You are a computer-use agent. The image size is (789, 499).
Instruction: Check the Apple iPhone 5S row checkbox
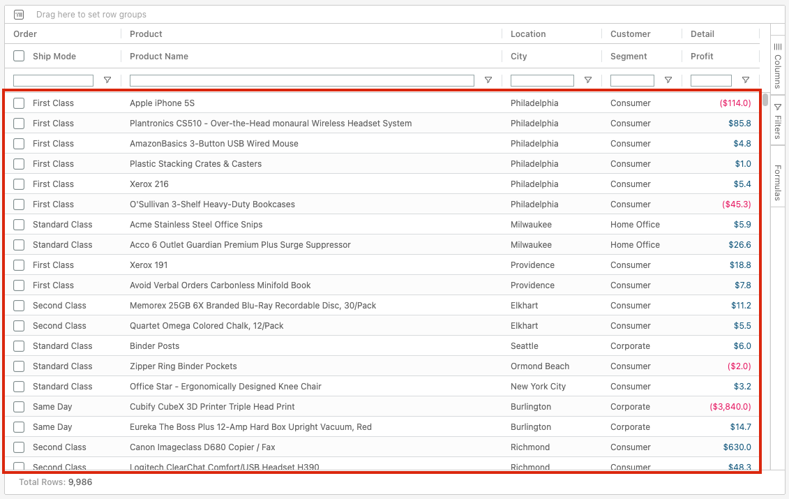[x=19, y=103]
